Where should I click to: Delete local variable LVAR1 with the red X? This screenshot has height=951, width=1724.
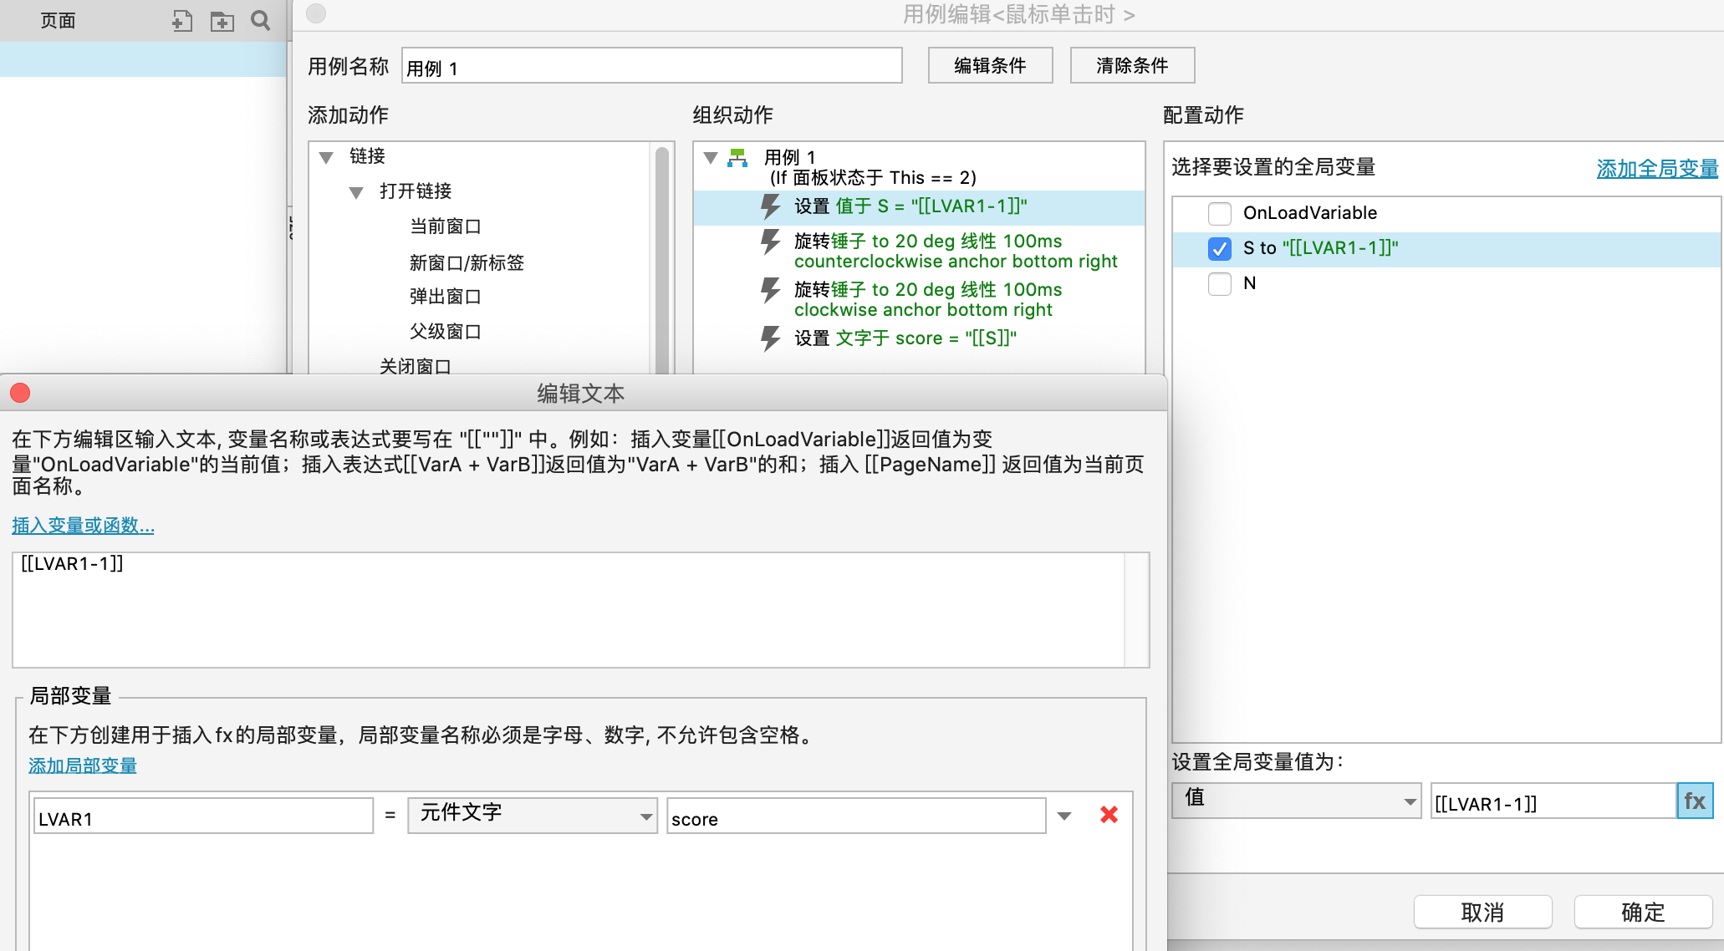pyautogui.click(x=1109, y=815)
